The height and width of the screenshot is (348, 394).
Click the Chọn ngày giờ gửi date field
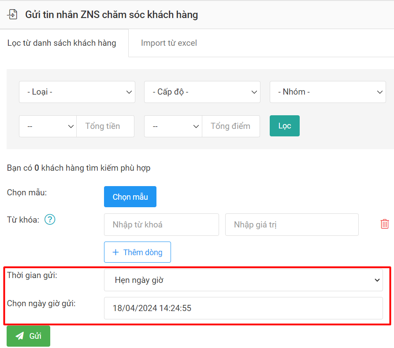tap(243, 308)
